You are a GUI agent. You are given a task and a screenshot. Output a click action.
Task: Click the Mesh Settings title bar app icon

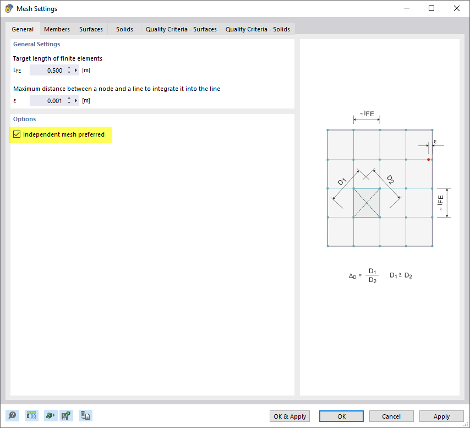(9, 8)
